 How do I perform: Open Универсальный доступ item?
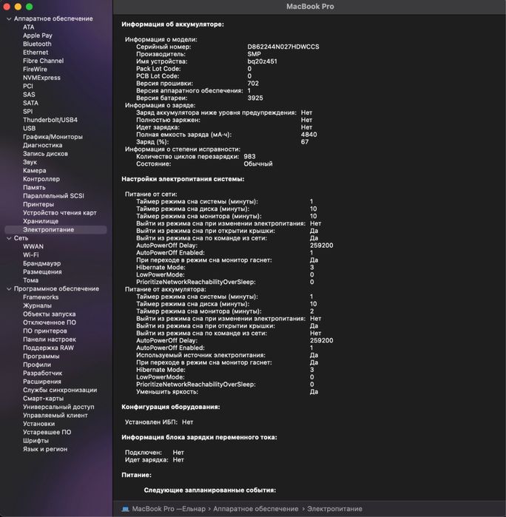pyautogui.click(x=58, y=408)
